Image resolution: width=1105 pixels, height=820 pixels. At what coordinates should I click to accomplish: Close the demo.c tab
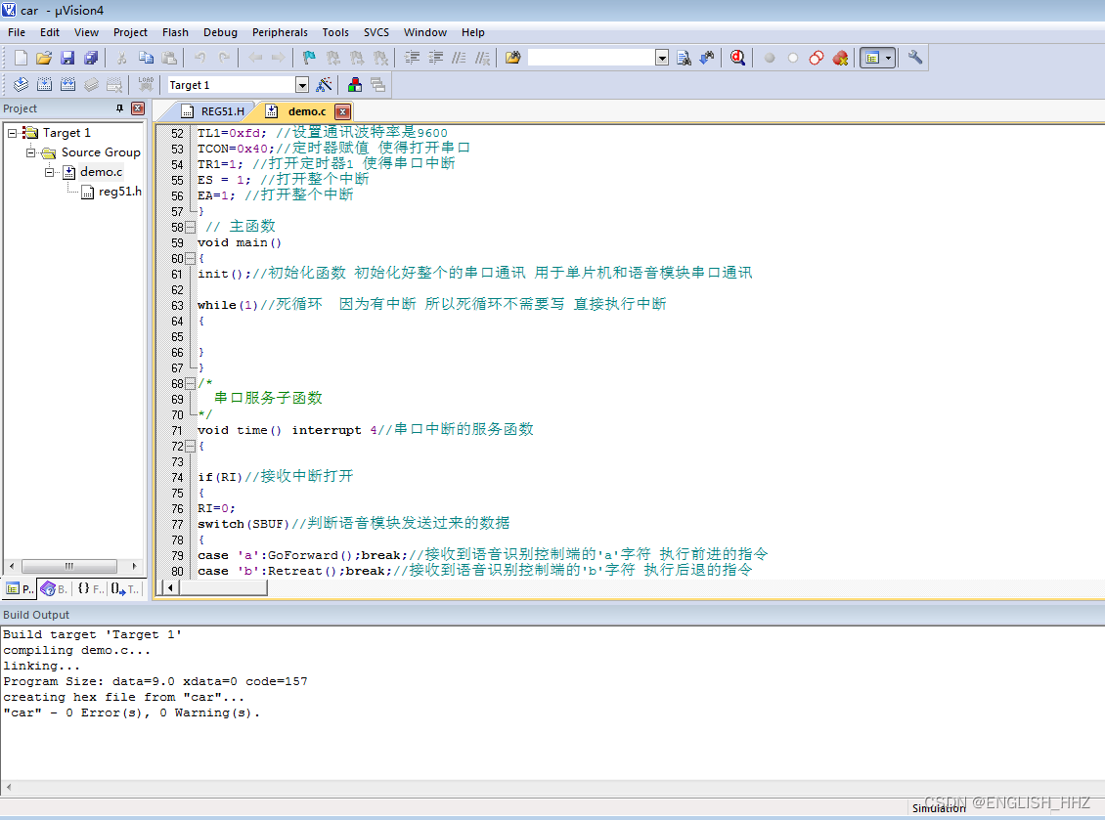tap(342, 111)
